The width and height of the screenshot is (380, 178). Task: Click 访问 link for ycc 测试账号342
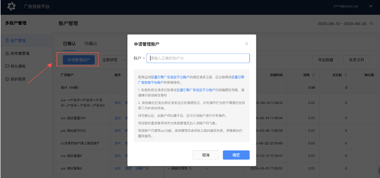[x=118, y=131]
